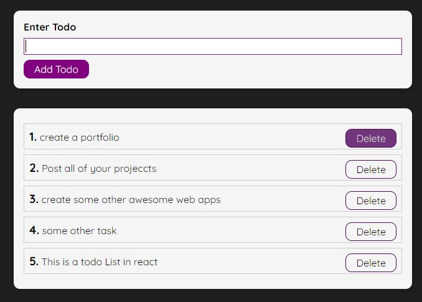The image size is (422, 302).
Task: Remove the "This is a todo List in react" entry
Action: pos(371,263)
